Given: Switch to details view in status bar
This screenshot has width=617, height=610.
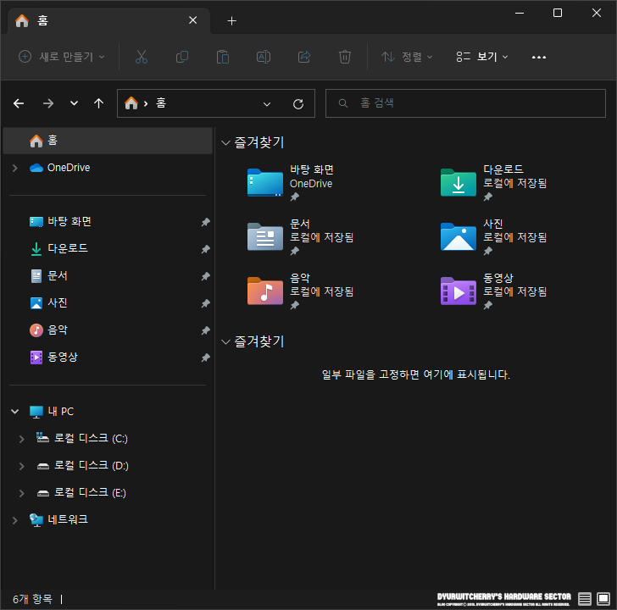Looking at the screenshot, I should [x=585, y=599].
